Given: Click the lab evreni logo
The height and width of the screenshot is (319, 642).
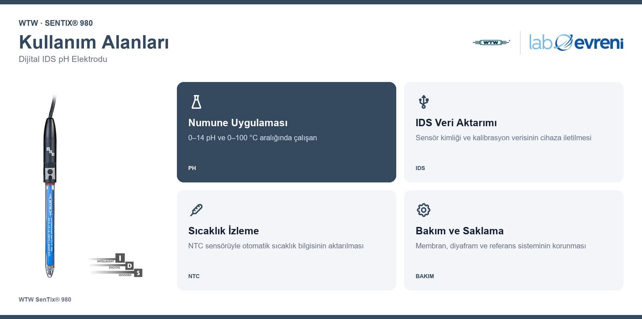Looking at the screenshot, I should tap(576, 43).
